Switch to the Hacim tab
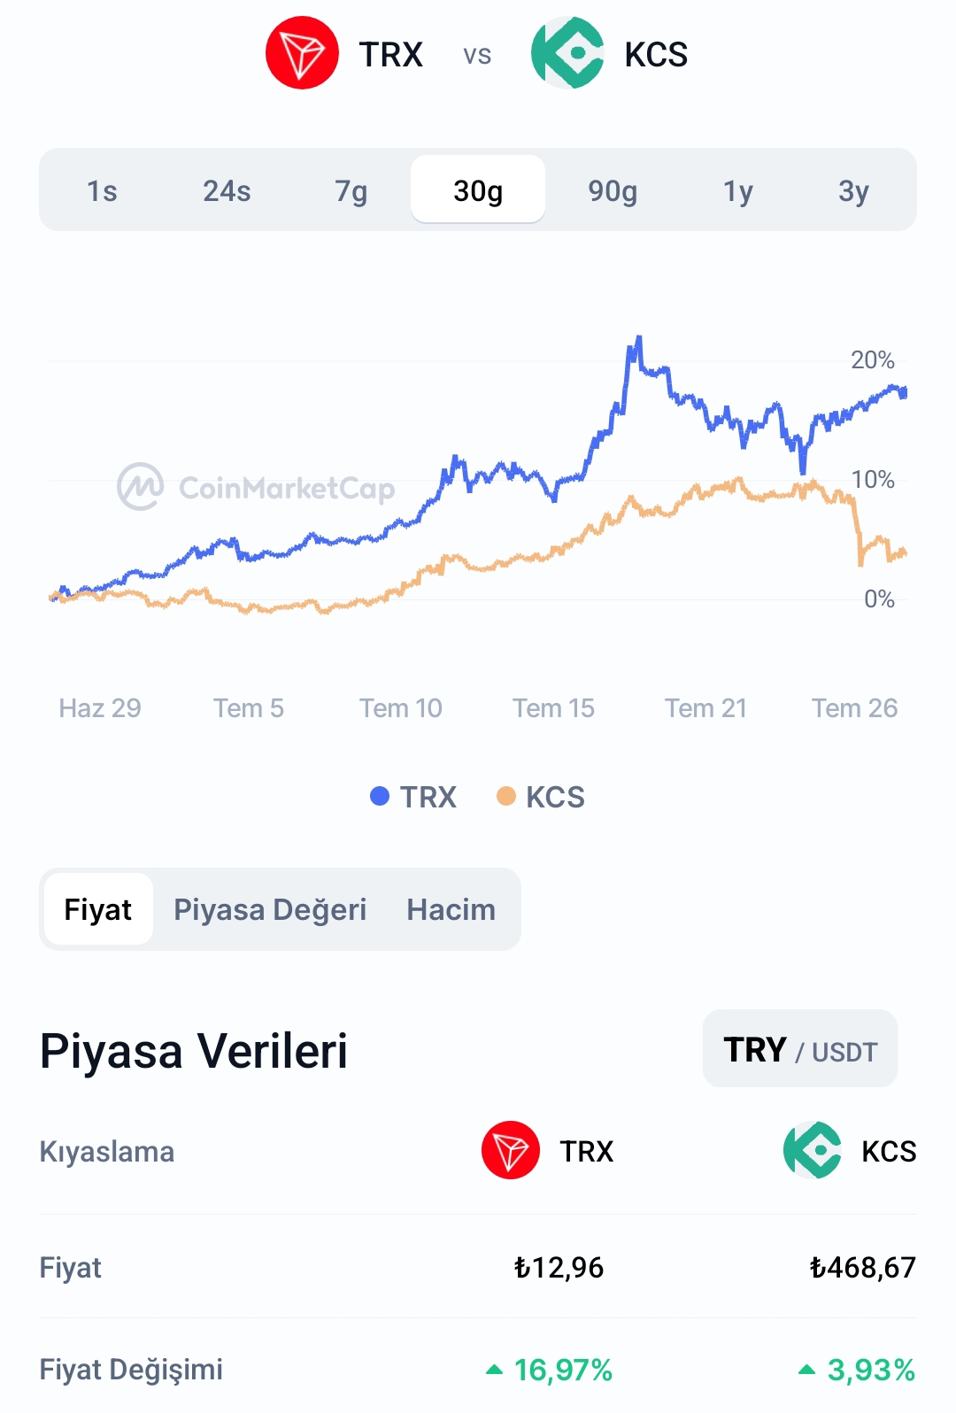Screen dimensions: 956x1413 click(x=451, y=909)
